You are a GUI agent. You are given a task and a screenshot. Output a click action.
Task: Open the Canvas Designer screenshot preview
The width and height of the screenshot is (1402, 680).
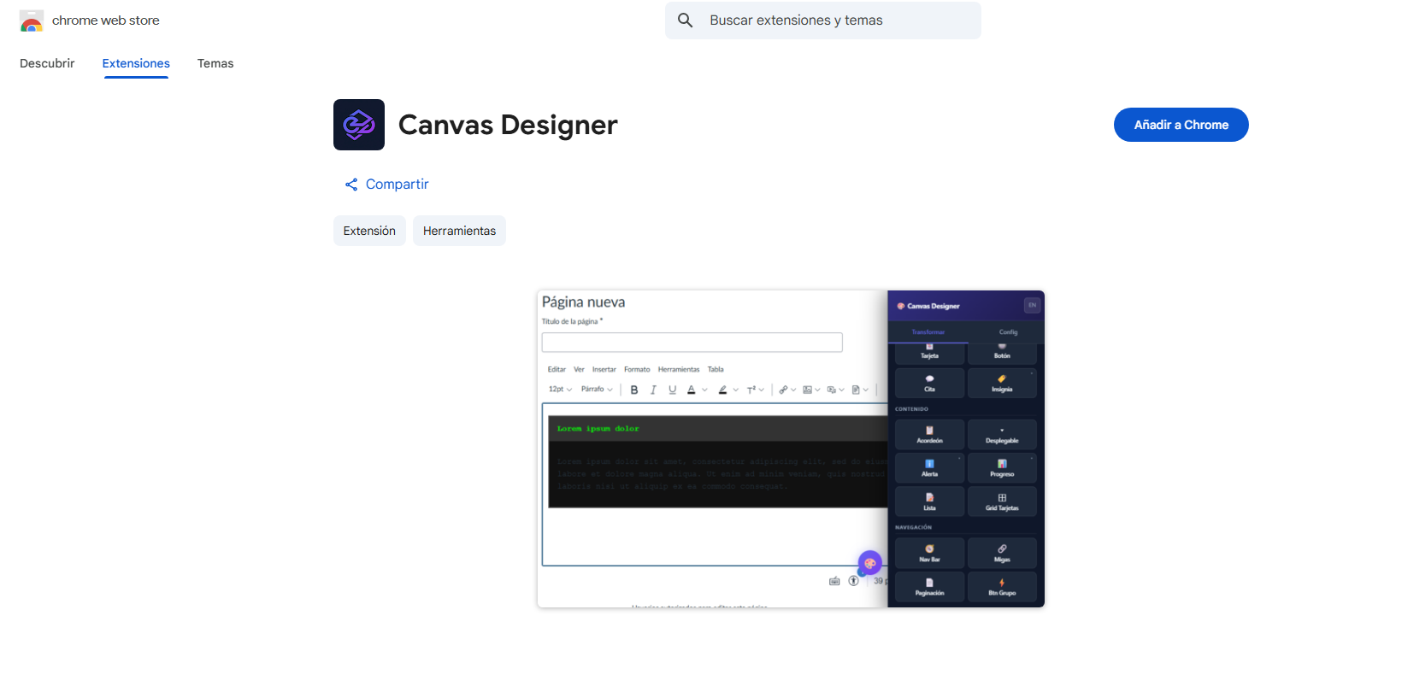(x=791, y=449)
